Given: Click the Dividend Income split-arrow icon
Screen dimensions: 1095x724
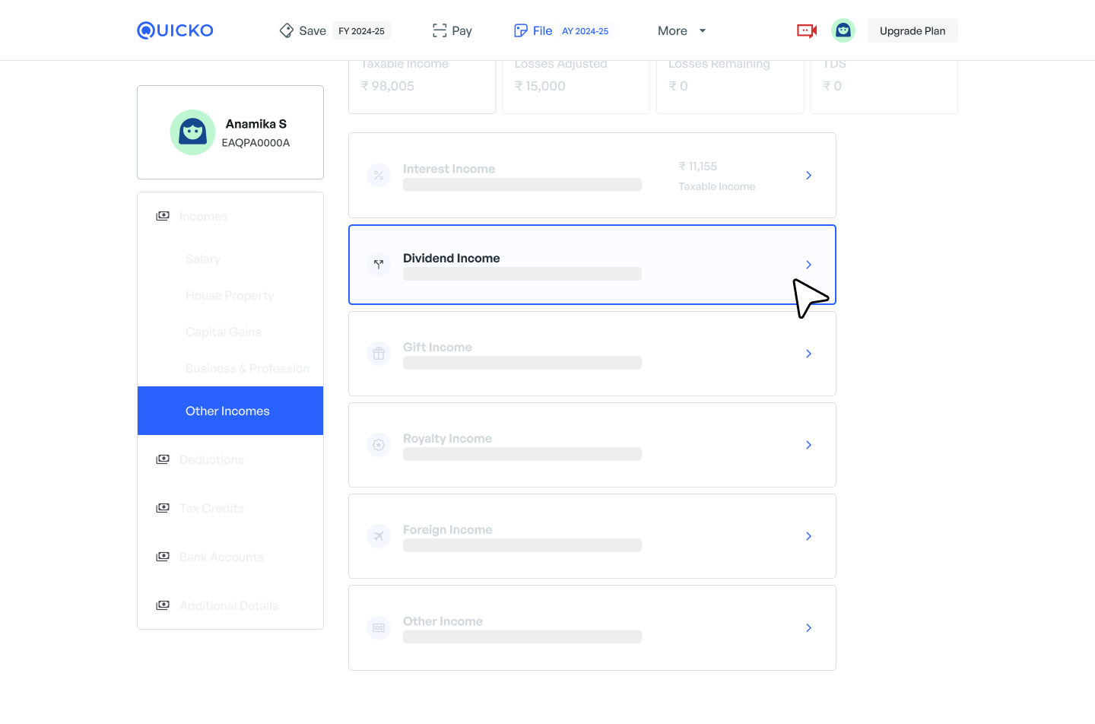Looking at the screenshot, I should [379, 265].
